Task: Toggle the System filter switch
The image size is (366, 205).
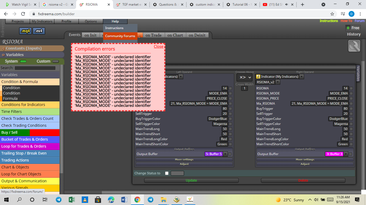Action: point(23,61)
